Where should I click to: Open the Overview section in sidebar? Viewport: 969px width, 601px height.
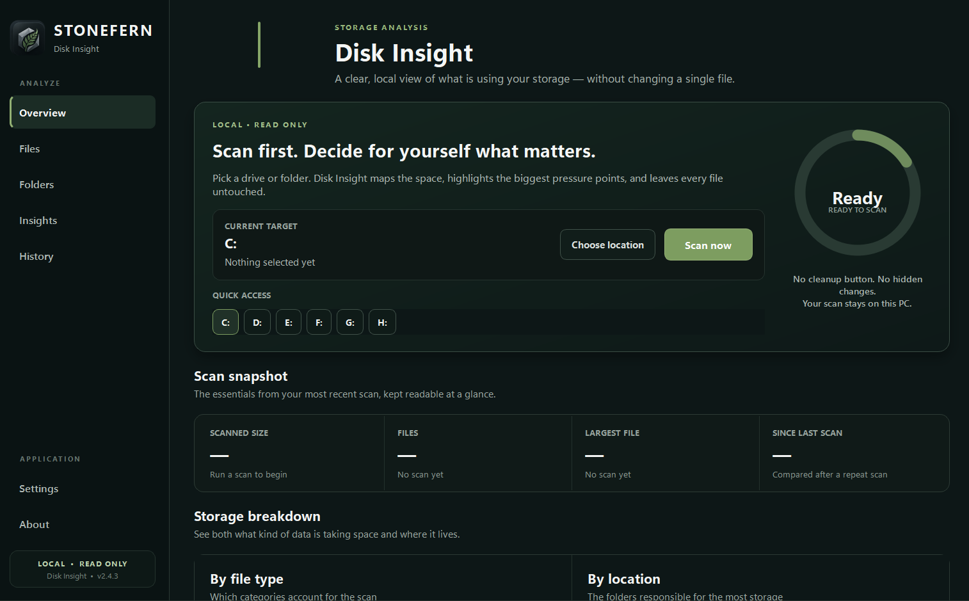(83, 112)
